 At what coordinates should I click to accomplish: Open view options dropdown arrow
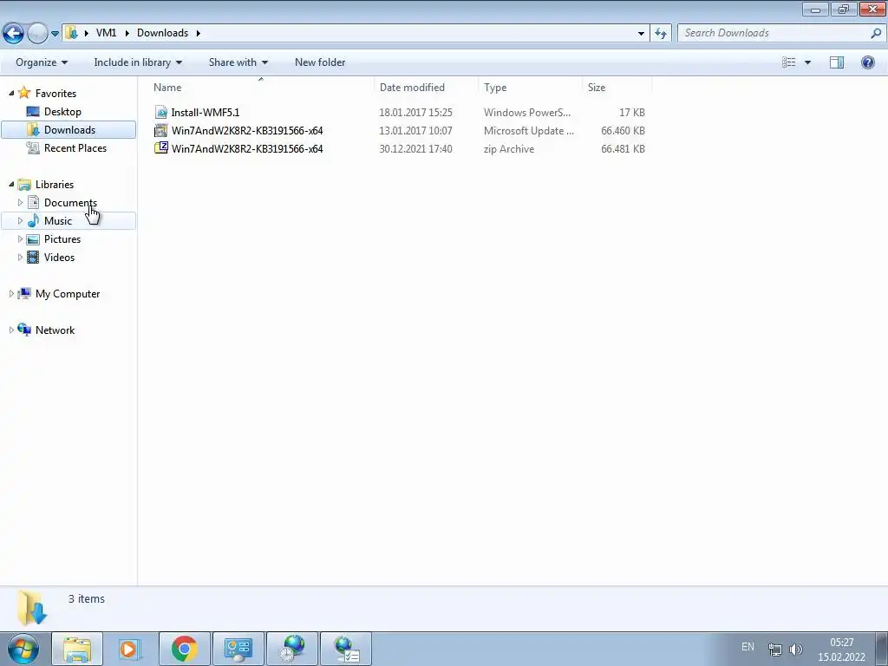tap(807, 62)
